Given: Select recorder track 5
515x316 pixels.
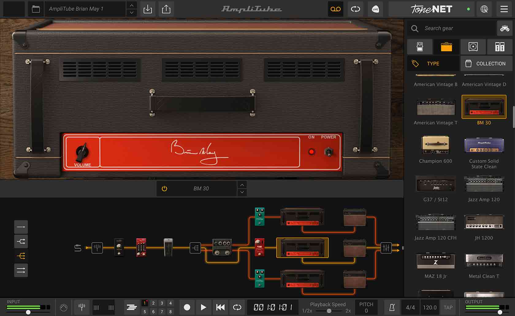Looking at the screenshot, I should pos(145,311).
